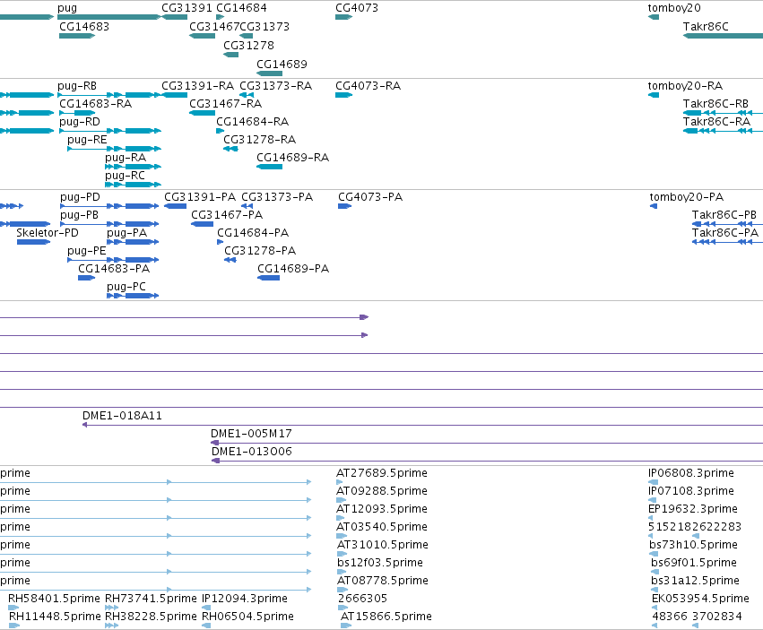Click the pug-RD transcript label

80,122
